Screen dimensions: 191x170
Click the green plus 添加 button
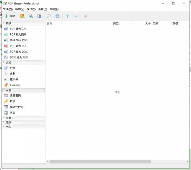[10, 16]
